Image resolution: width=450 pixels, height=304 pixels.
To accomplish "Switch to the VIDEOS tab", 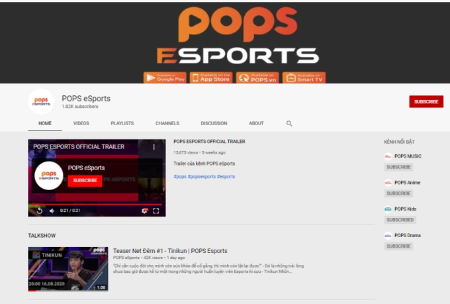I will tap(81, 123).
